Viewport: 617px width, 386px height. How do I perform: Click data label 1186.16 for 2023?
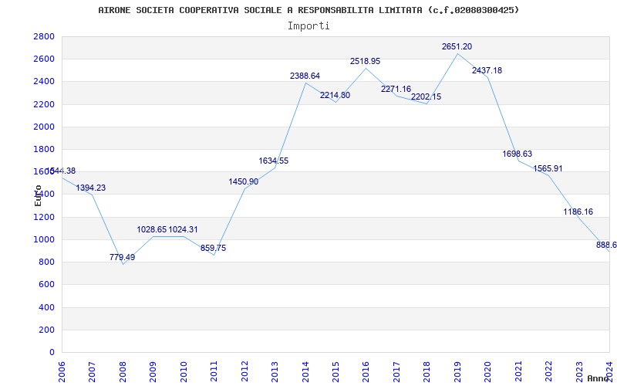[x=578, y=212]
